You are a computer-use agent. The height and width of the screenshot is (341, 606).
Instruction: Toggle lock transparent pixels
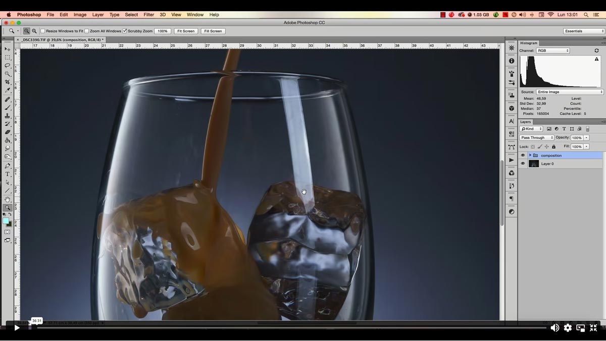coord(533,147)
